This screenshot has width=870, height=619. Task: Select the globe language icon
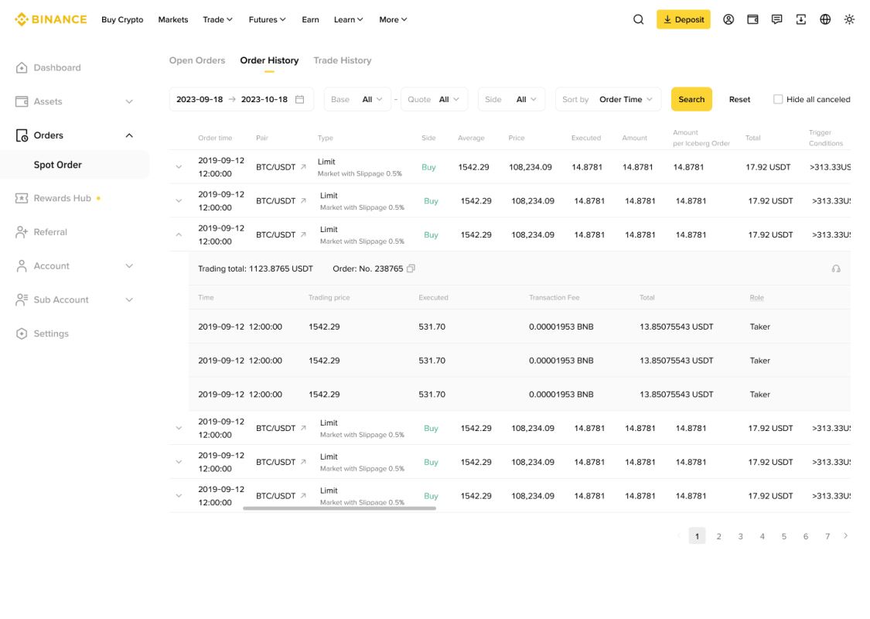[x=825, y=19]
